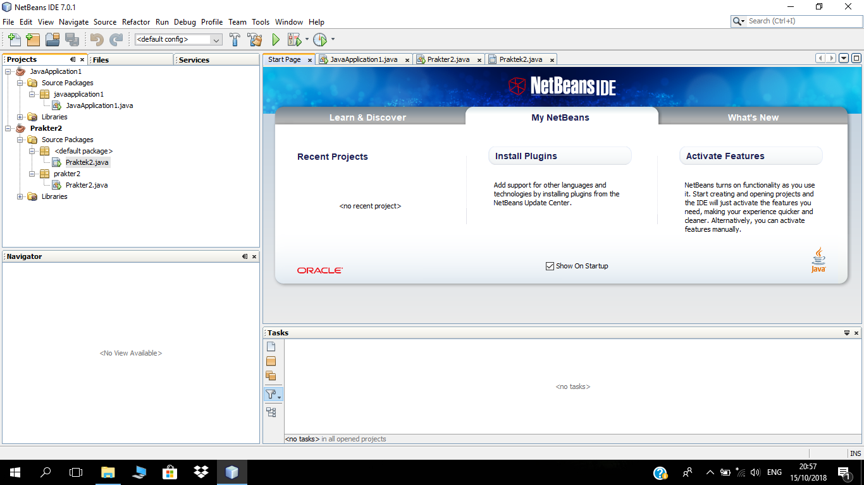Show tasks for the main project icon
Image resolution: width=864 pixels, height=485 pixels.
coord(271,361)
